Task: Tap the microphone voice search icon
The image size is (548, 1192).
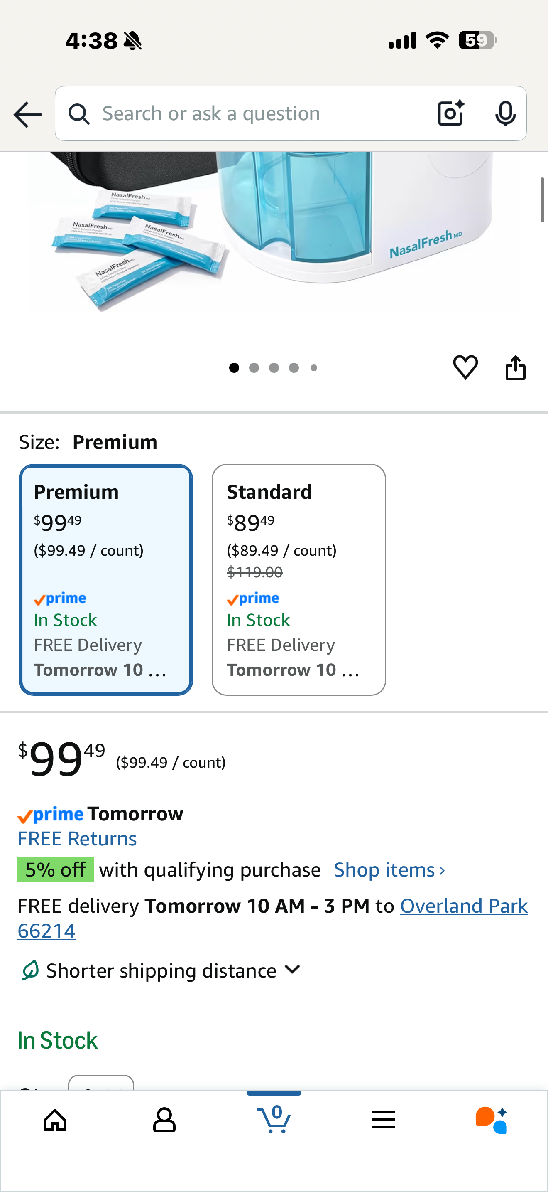Action: [x=505, y=113]
